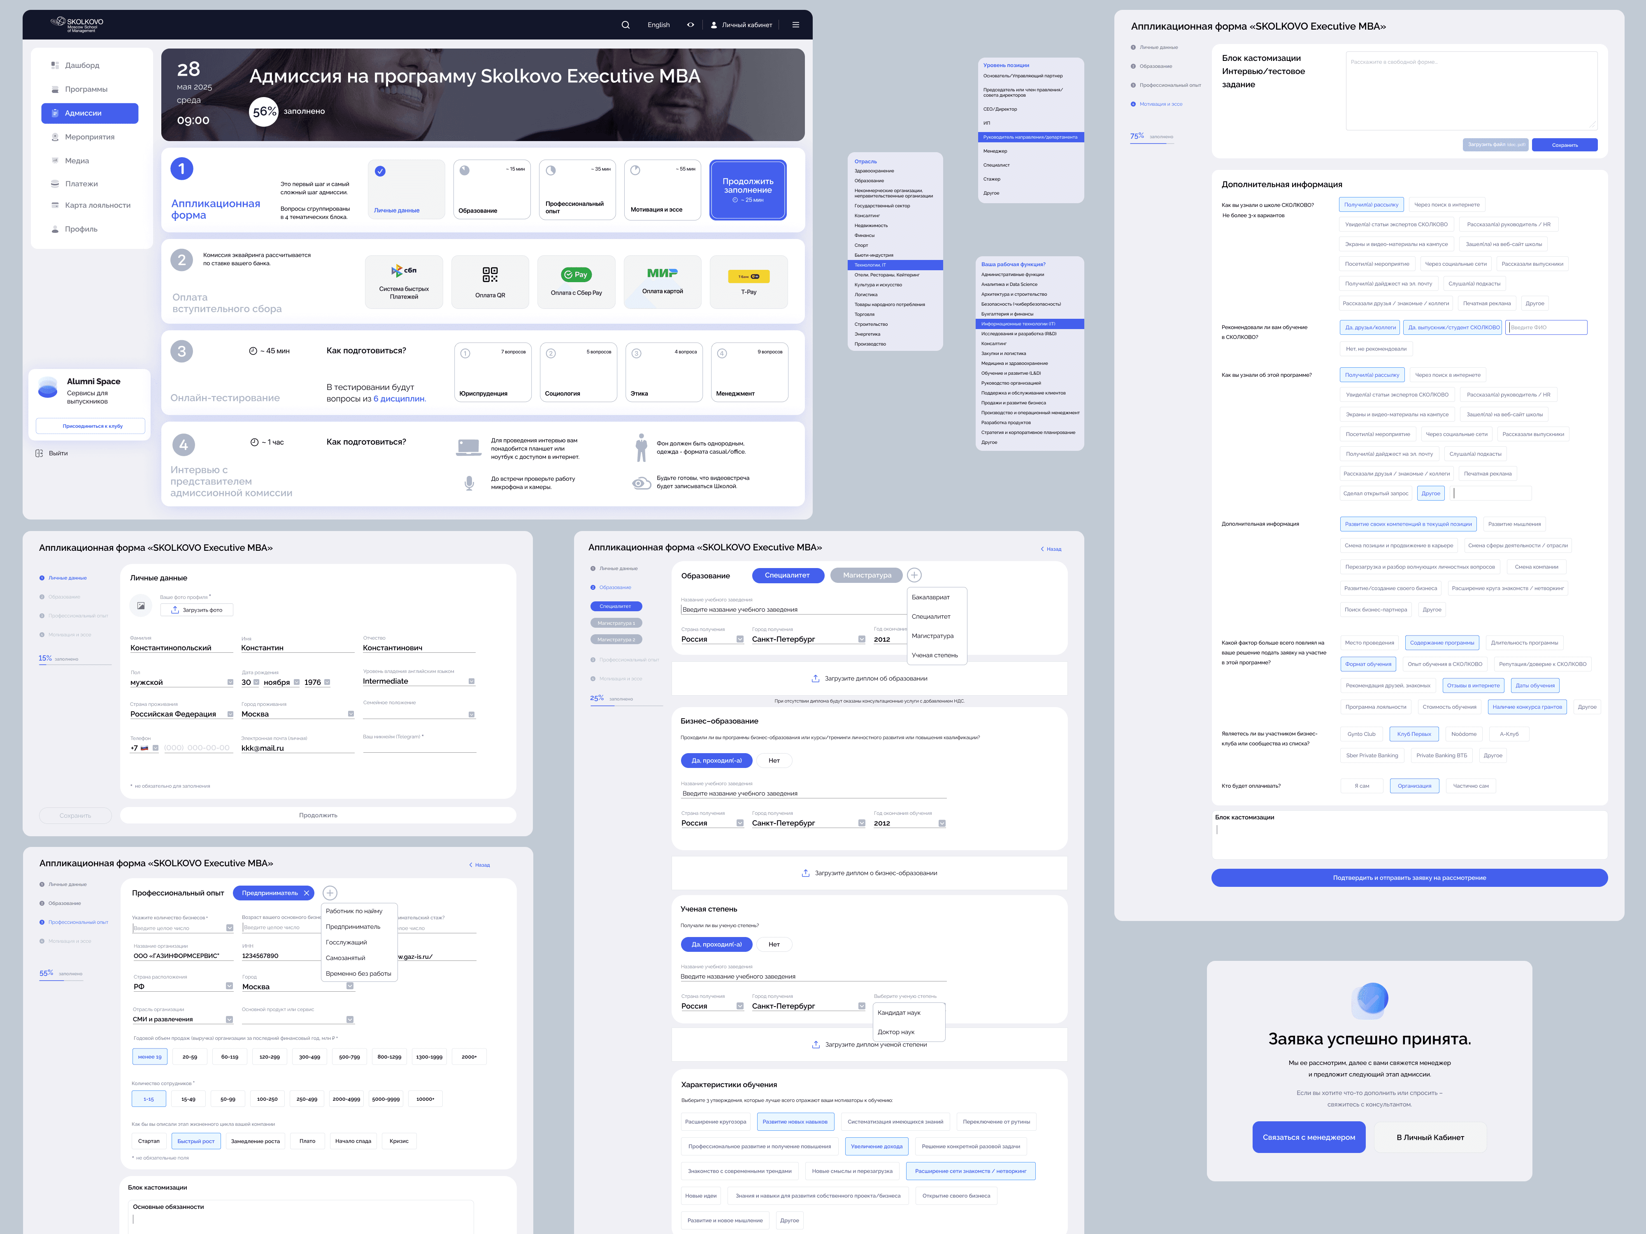Click the eye accessibility icon in header

[690, 25]
